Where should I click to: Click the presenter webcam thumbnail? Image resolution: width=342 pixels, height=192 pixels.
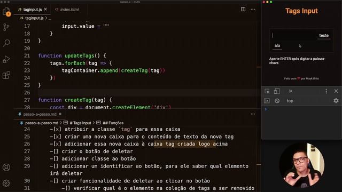pyautogui.click(x=301, y=165)
